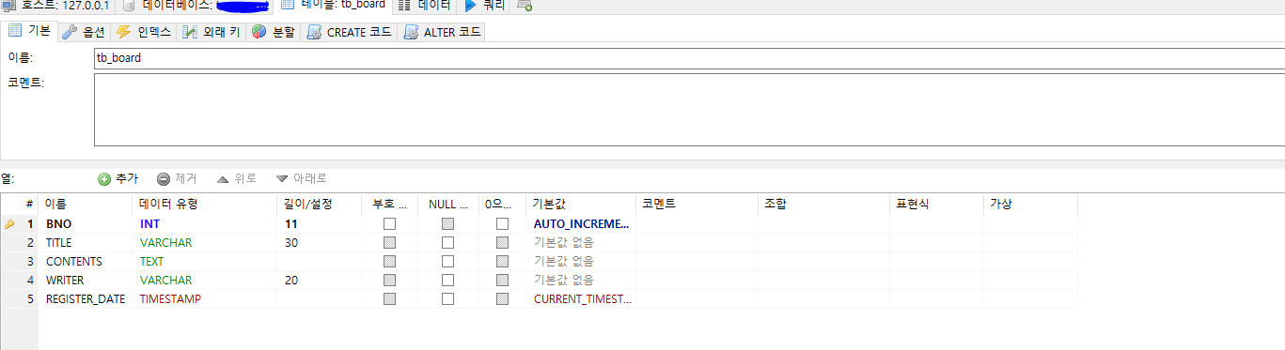Click the 이름 column header
Image resolution: width=1285 pixels, height=350 pixels.
pyautogui.click(x=85, y=204)
